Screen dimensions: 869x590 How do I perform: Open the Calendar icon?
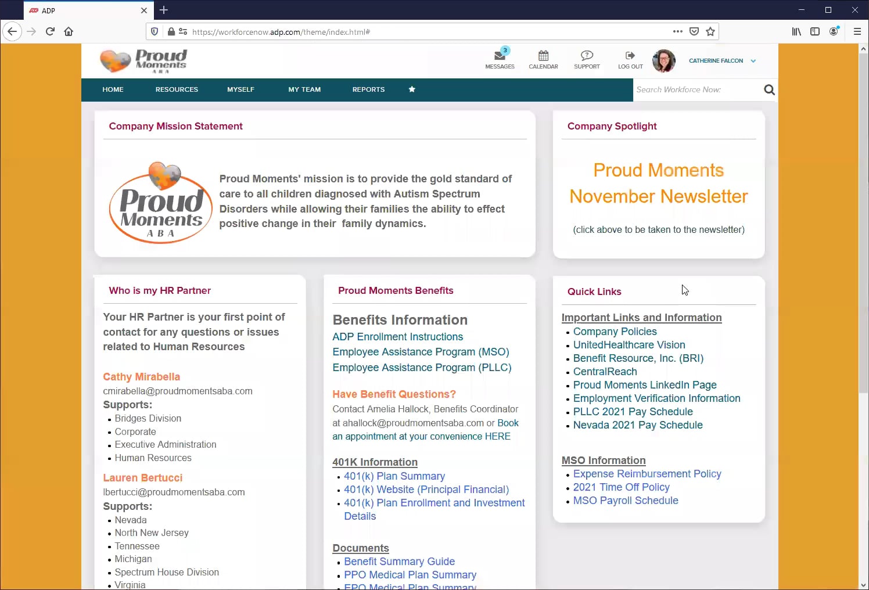pyautogui.click(x=543, y=56)
